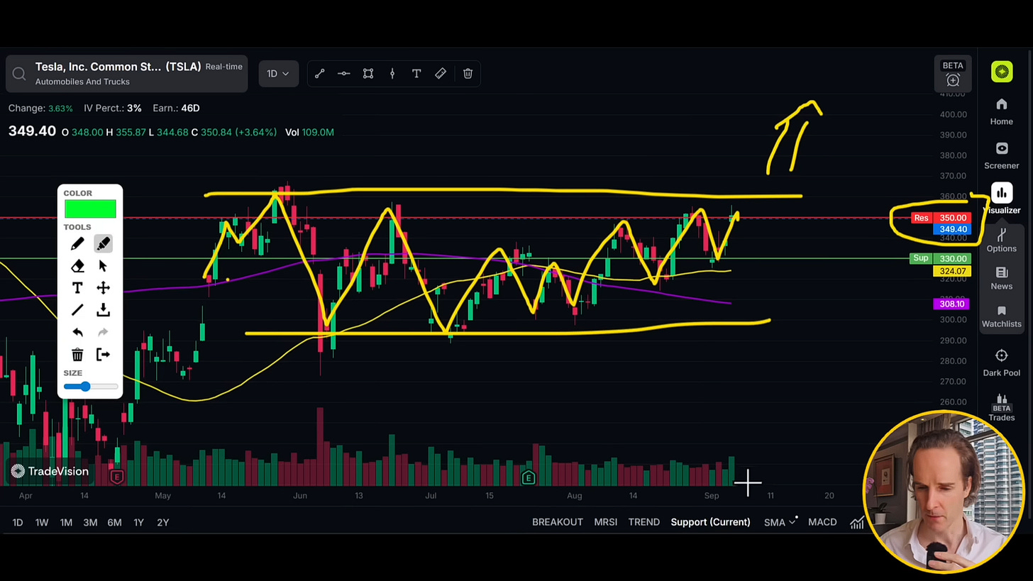1033x581 pixels.
Task: Switch range to 1M
Action: click(66, 523)
